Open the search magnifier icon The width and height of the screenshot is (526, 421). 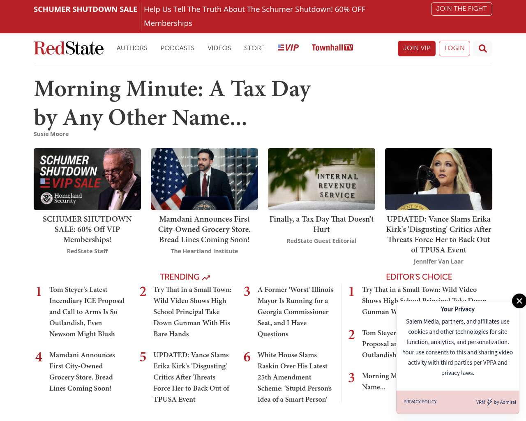482,49
